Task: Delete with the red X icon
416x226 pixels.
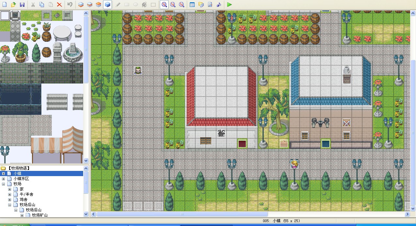Action: [59, 5]
